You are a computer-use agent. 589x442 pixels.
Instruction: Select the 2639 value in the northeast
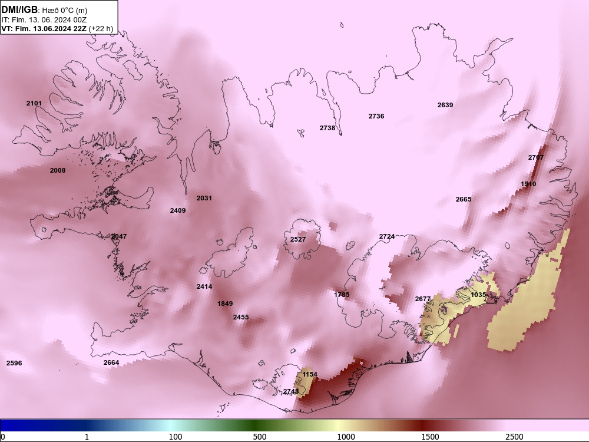pos(445,105)
